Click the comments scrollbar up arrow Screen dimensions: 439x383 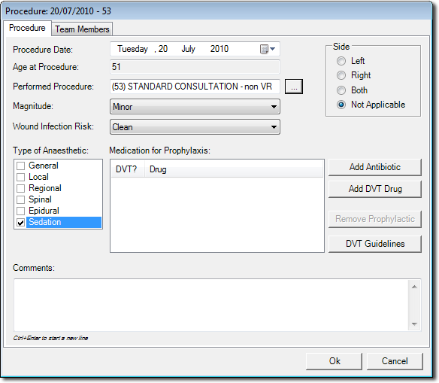(x=414, y=287)
